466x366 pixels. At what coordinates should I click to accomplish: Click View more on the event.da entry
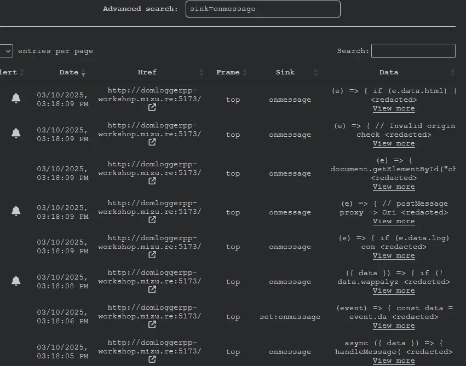(x=394, y=326)
